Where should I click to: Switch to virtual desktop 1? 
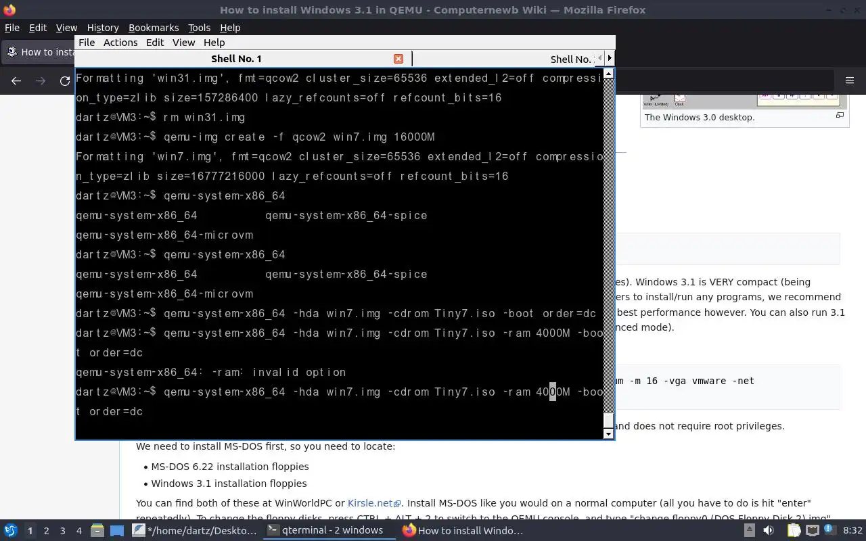click(x=30, y=531)
